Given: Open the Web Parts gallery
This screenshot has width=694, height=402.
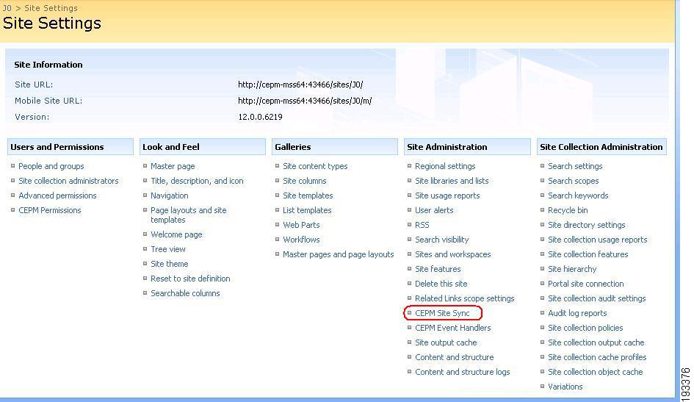Looking at the screenshot, I should 301,225.
